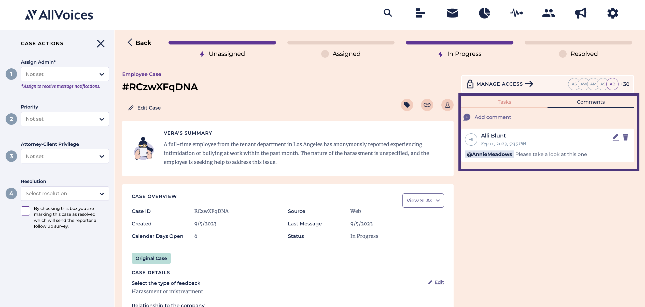The height and width of the screenshot is (307, 645).
Task: Open the pie chart analytics icon
Action: 484,13
